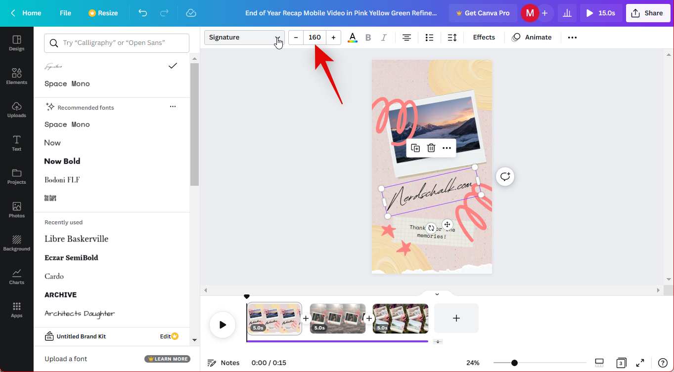Viewport: 674px width, 372px height.
Task: Open the Background panel
Action: pos(16,243)
